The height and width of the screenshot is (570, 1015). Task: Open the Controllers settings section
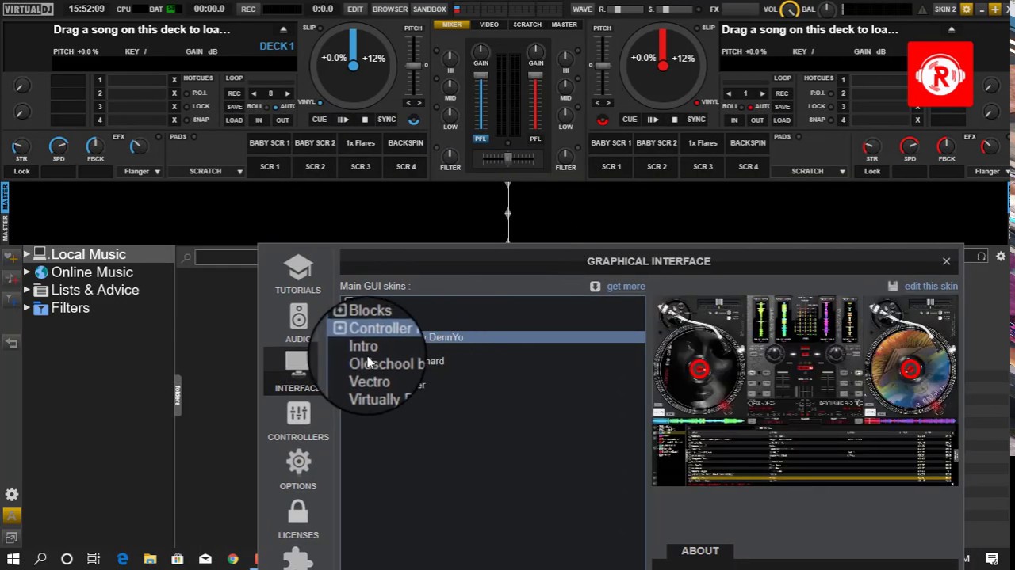[298, 421]
